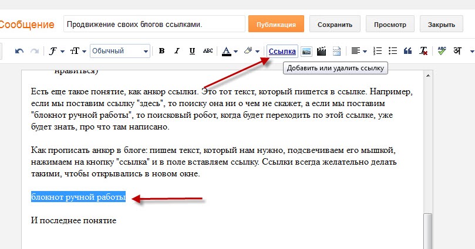The image size is (475, 249).
Task: Click the Ссылка link button
Action: (x=282, y=51)
